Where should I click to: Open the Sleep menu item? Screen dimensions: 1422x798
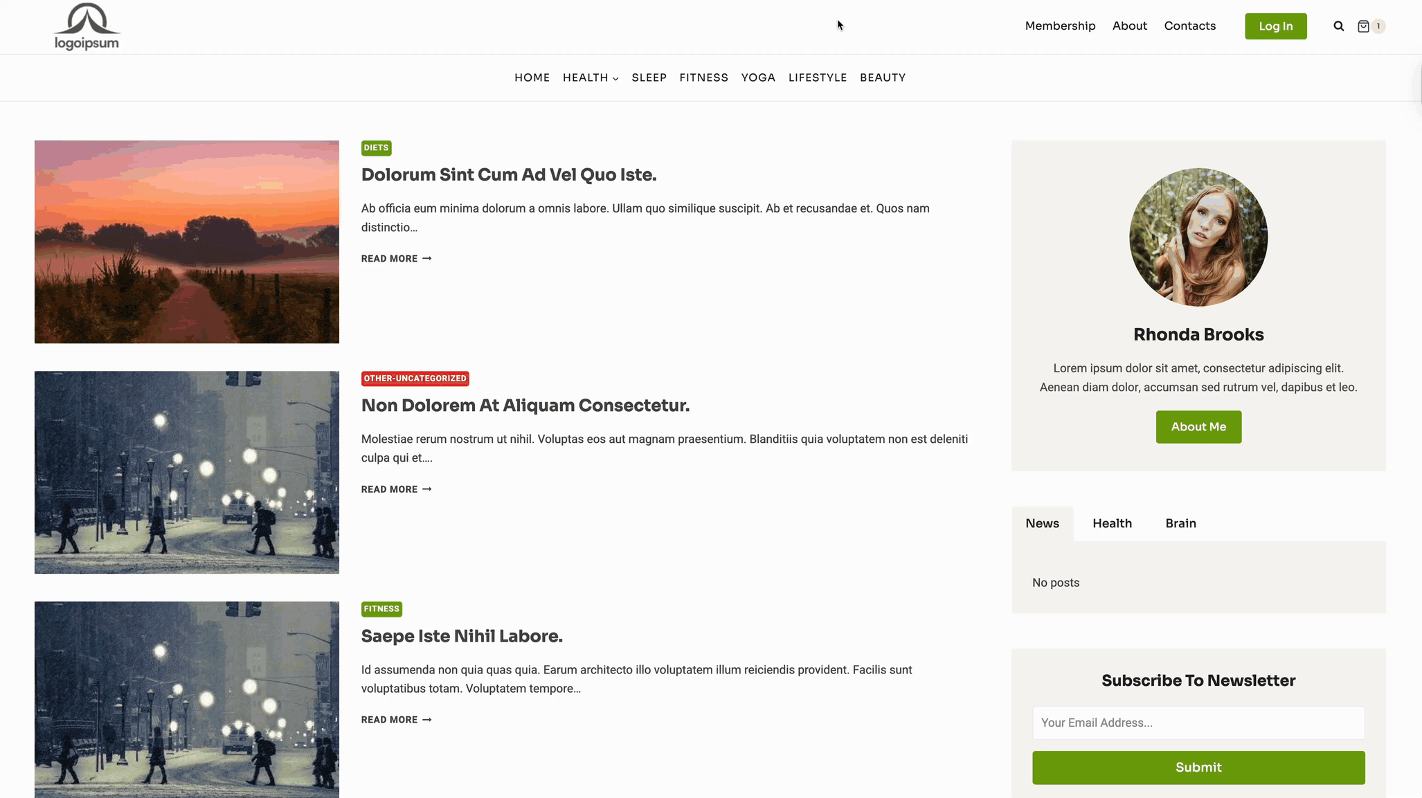point(649,78)
